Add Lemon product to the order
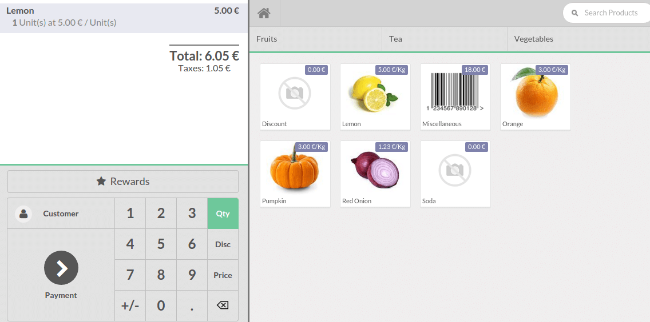This screenshot has height=322, width=650. pos(375,96)
